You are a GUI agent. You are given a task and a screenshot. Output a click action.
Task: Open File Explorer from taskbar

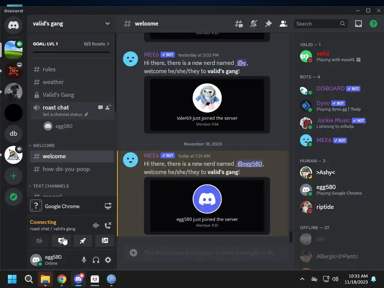coord(45,279)
